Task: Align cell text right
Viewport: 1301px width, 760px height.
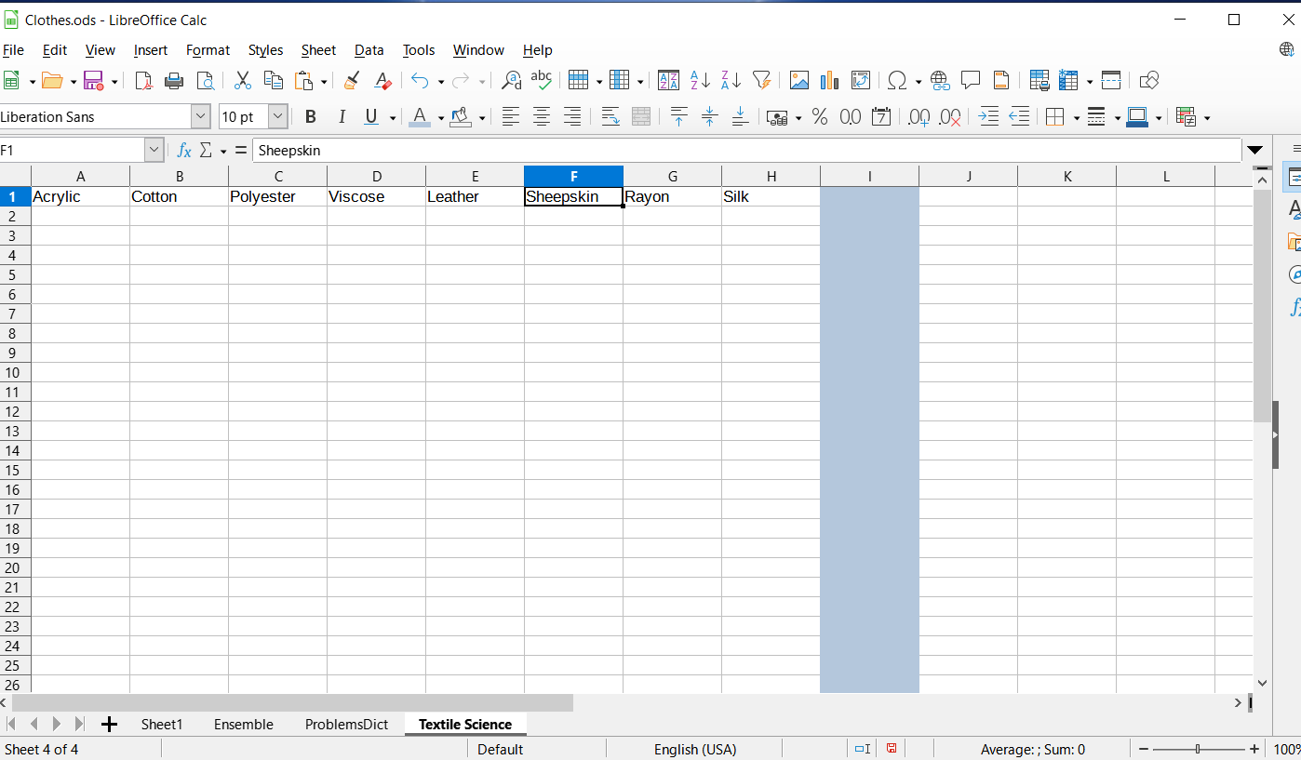Action: point(572,116)
